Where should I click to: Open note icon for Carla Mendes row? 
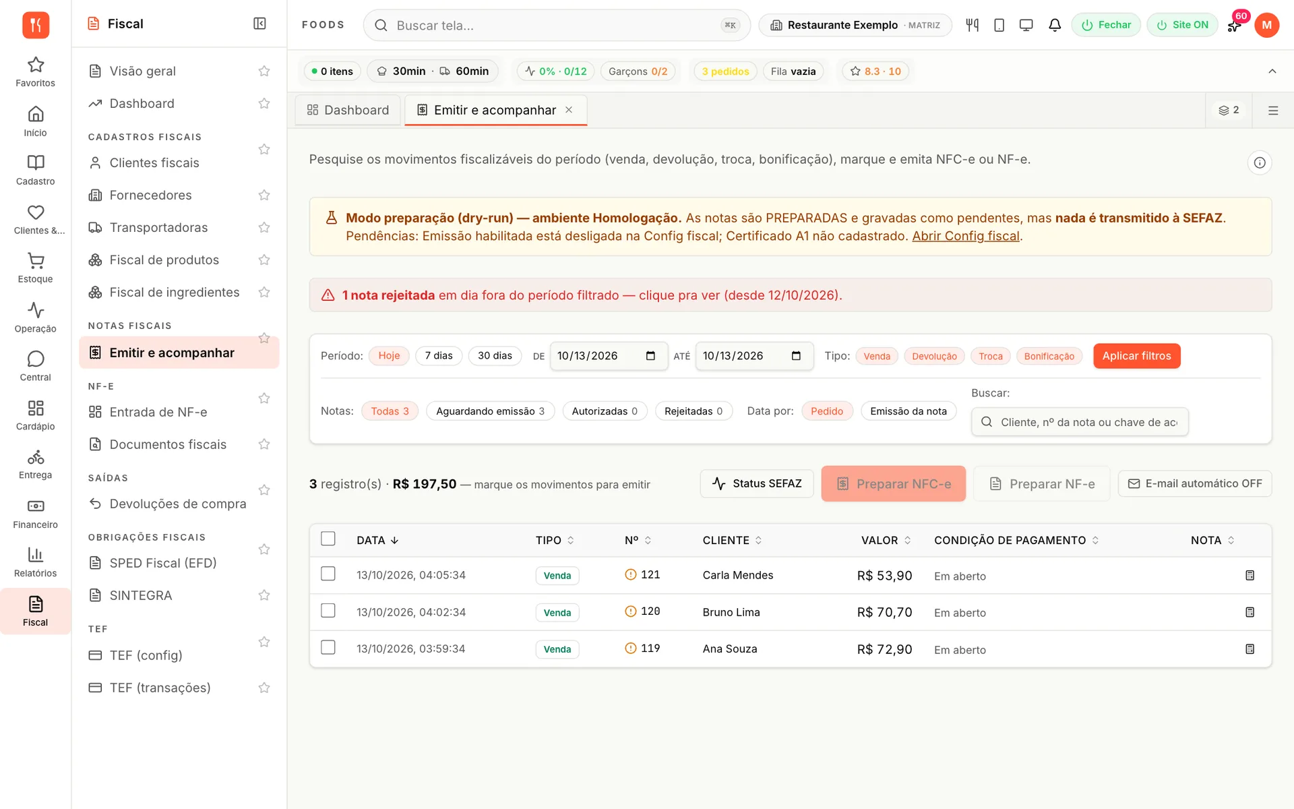pyautogui.click(x=1250, y=575)
